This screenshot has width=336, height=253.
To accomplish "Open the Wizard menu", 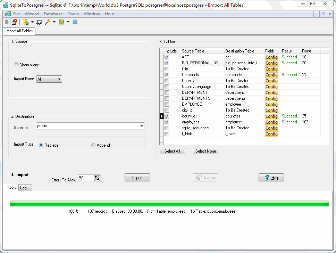I will 32,14.
